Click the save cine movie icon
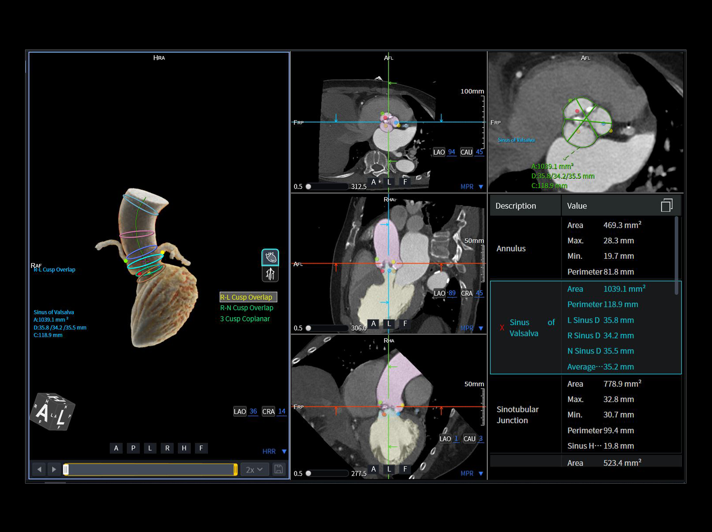Viewport: 712px width, 532px height. pos(278,469)
